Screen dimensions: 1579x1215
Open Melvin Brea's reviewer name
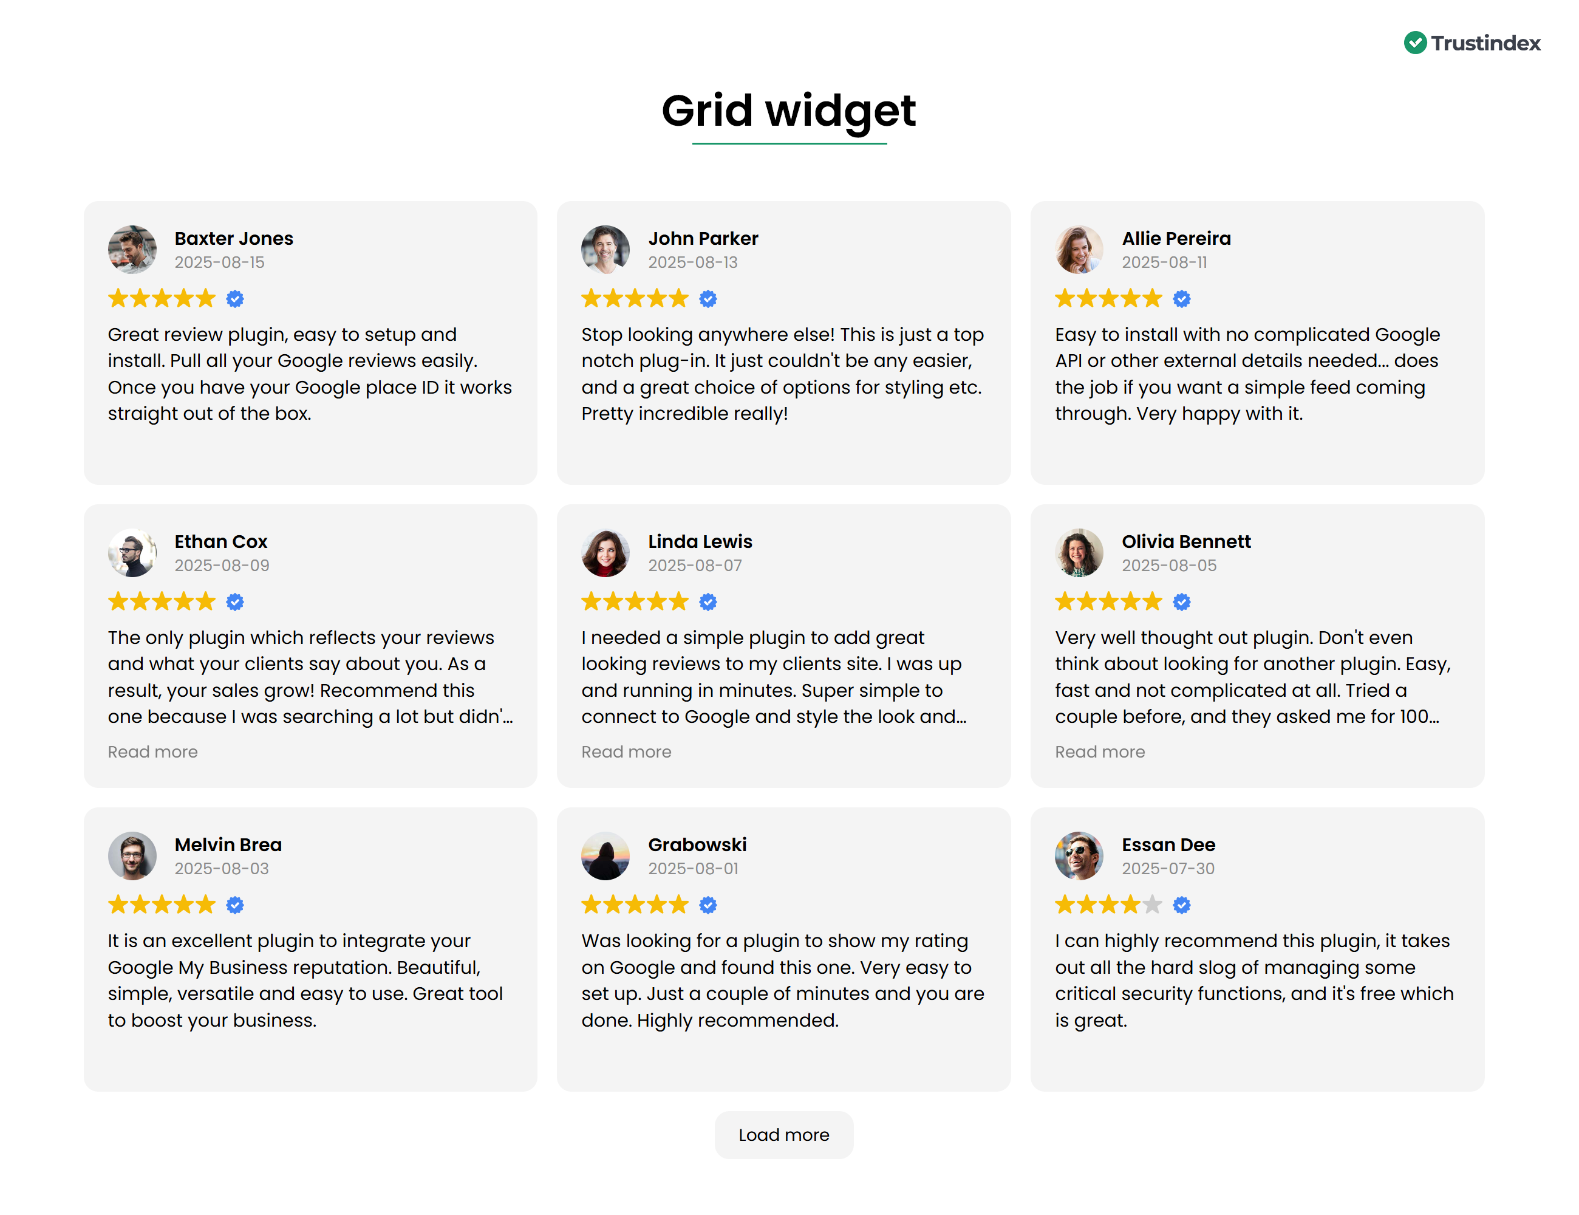(228, 844)
